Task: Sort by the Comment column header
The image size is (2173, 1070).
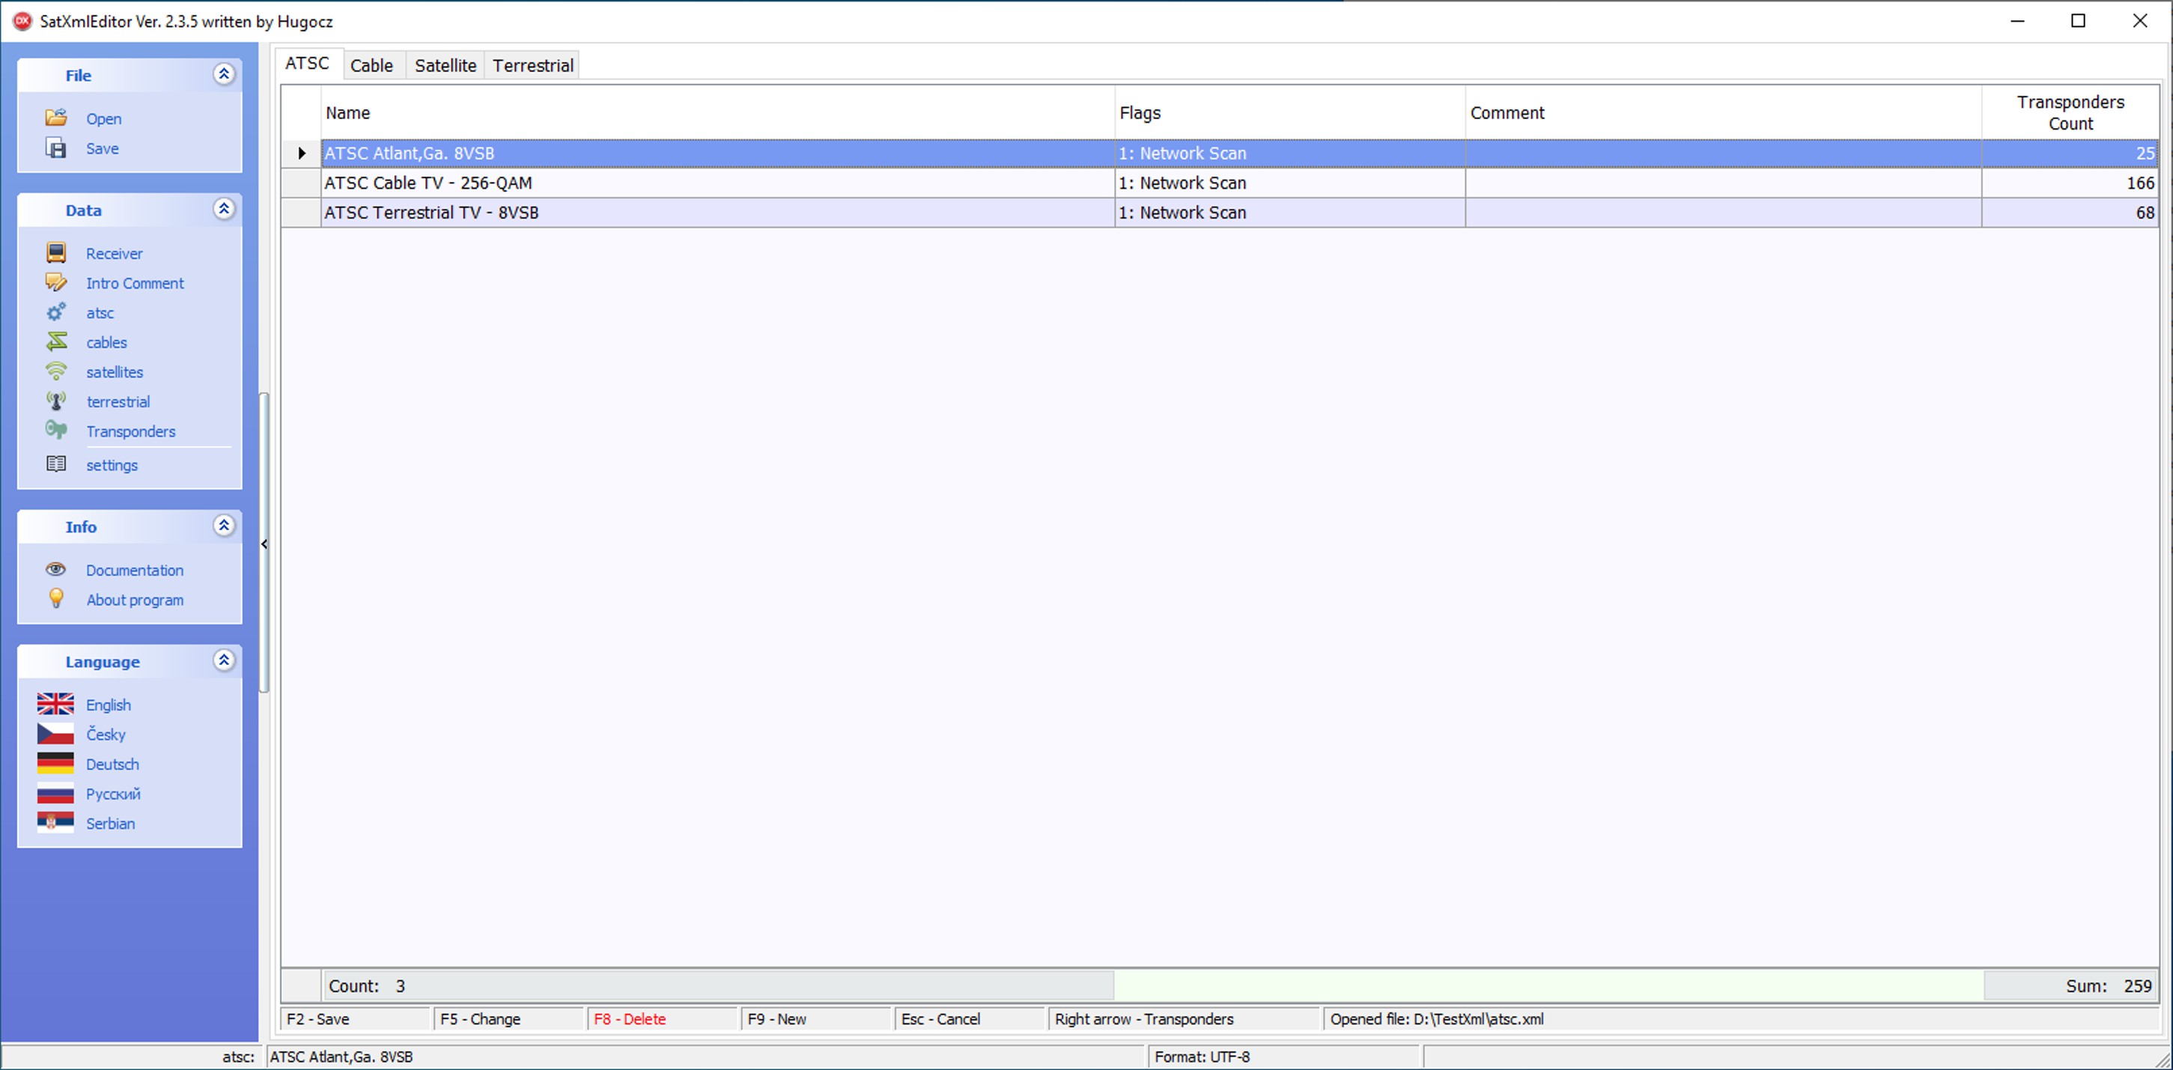Action: click(x=1724, y=112)
